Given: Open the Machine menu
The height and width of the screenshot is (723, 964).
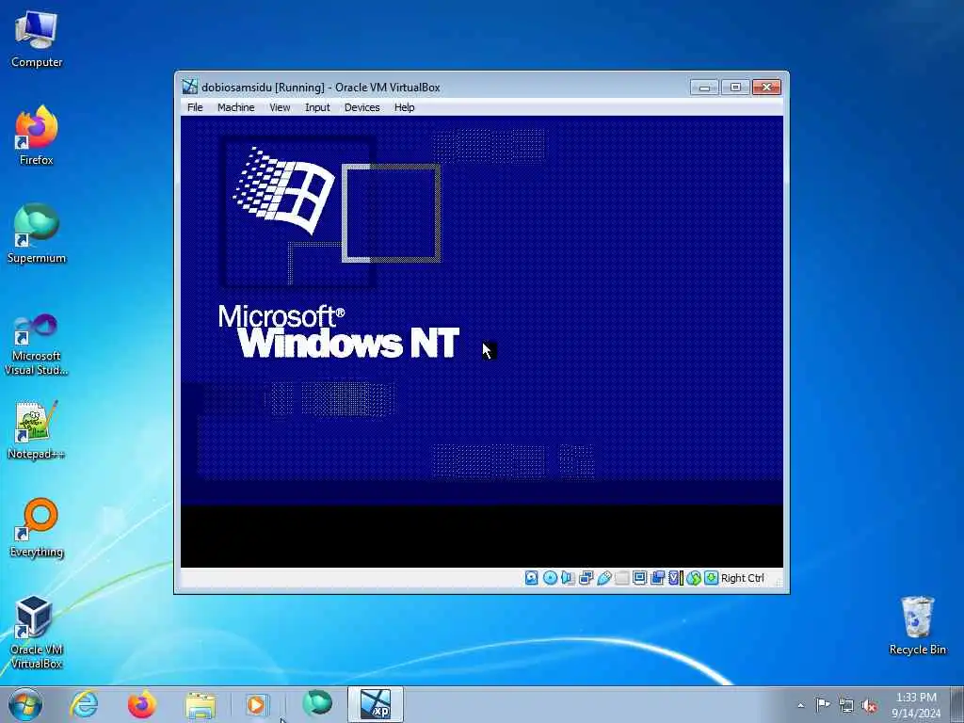Looking at the screenshot, I should [235, 107].
